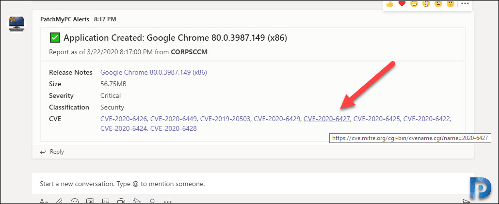Click the CVE field label
The image size is (499, 204).
click(x=55, y=119)
